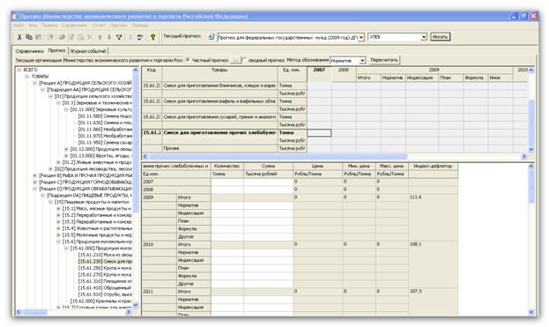Open the current forecast dropdown list

(361, 37)
